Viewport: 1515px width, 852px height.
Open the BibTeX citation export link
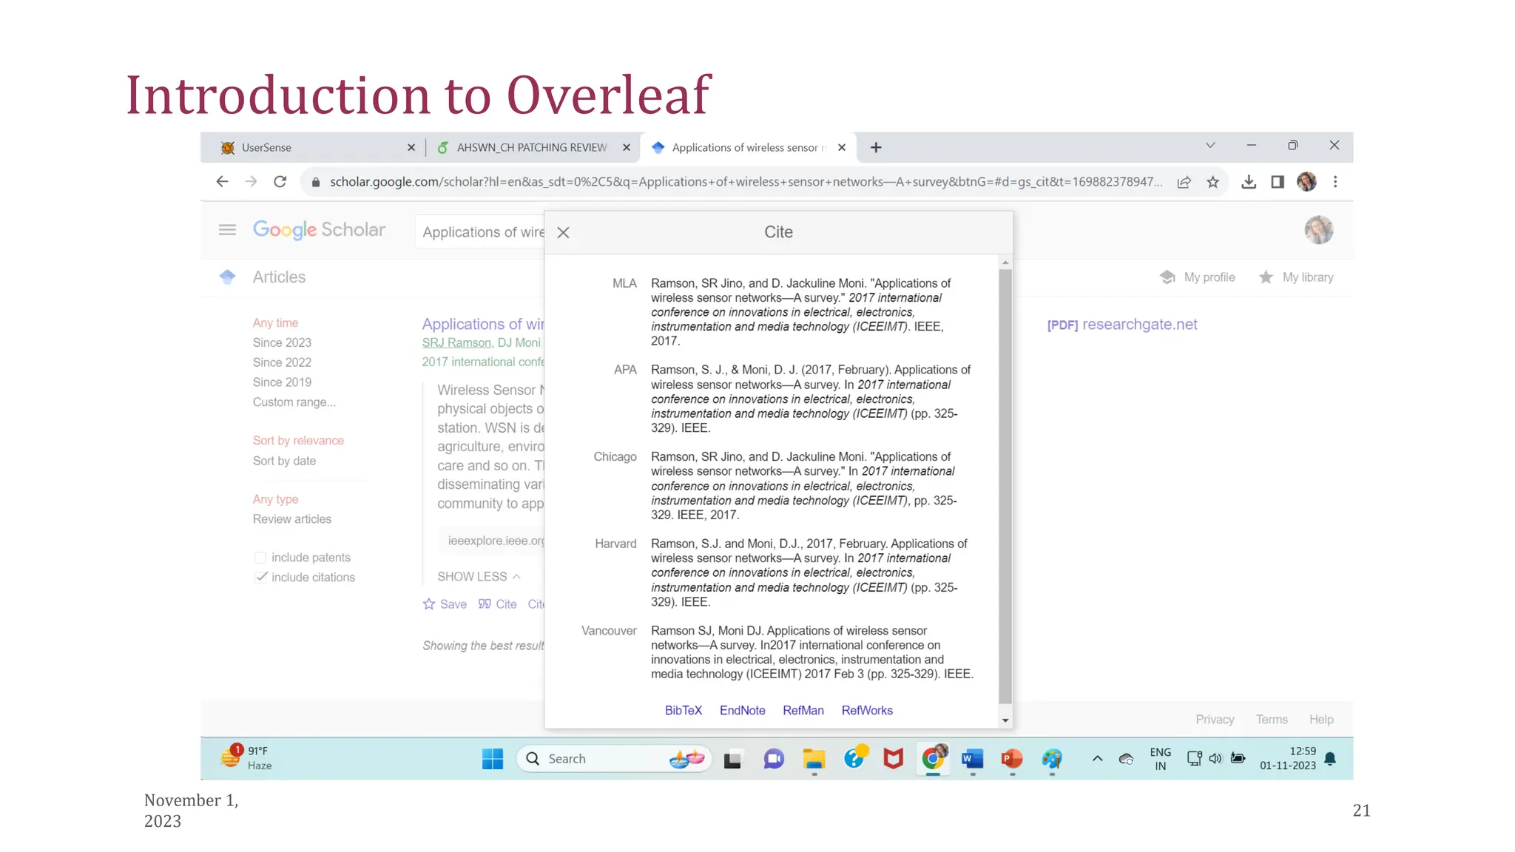(683, 710)
